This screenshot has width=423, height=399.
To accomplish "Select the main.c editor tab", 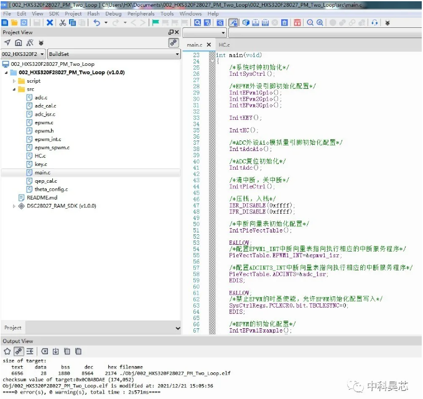I will click(x=195, y=45).
